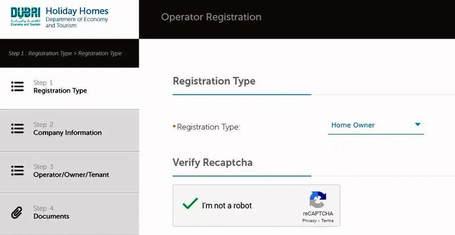Click the Verify Recaptcha section heading
This screenshot has width=455, height=235.
click(x=212, y=162)
